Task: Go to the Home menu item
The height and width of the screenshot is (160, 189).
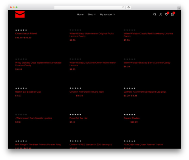Action: click(x=80, y=14)
